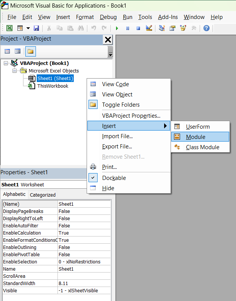Click View Microsoft Excel toolbar icon
The width and height of the screenshot is (236, 301).
pyautogui.click(x=9, y=28)
